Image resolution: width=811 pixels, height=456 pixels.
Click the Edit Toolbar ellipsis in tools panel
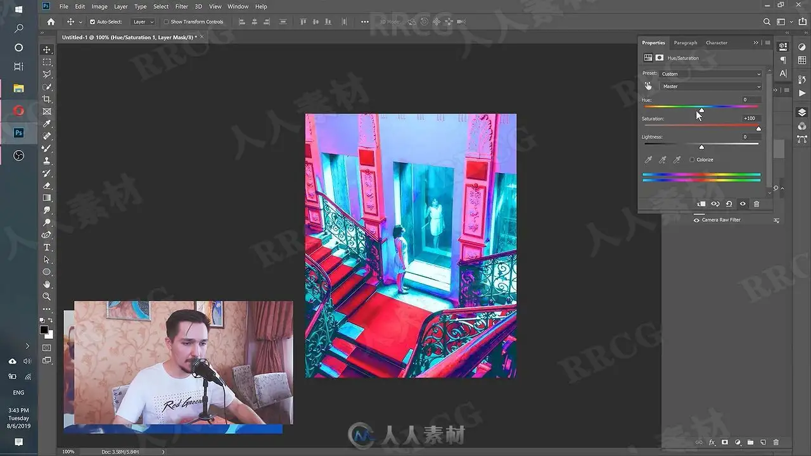(x=47, y=309)
